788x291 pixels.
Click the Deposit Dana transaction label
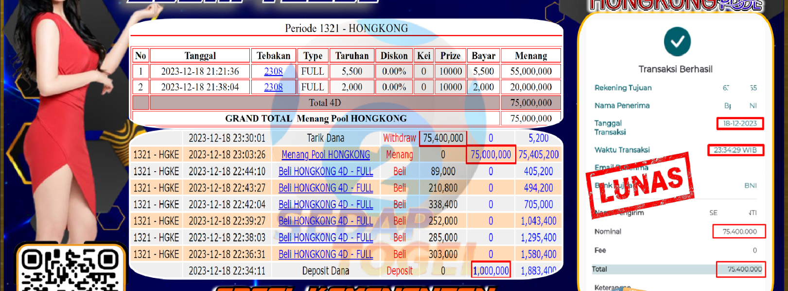click(x=326, y=271)
